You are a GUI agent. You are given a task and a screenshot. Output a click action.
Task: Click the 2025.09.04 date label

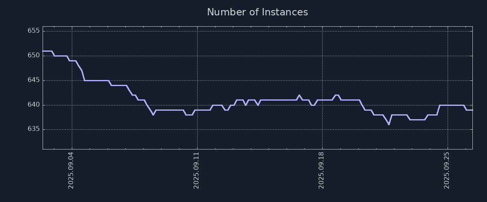[x=71, y=170]
